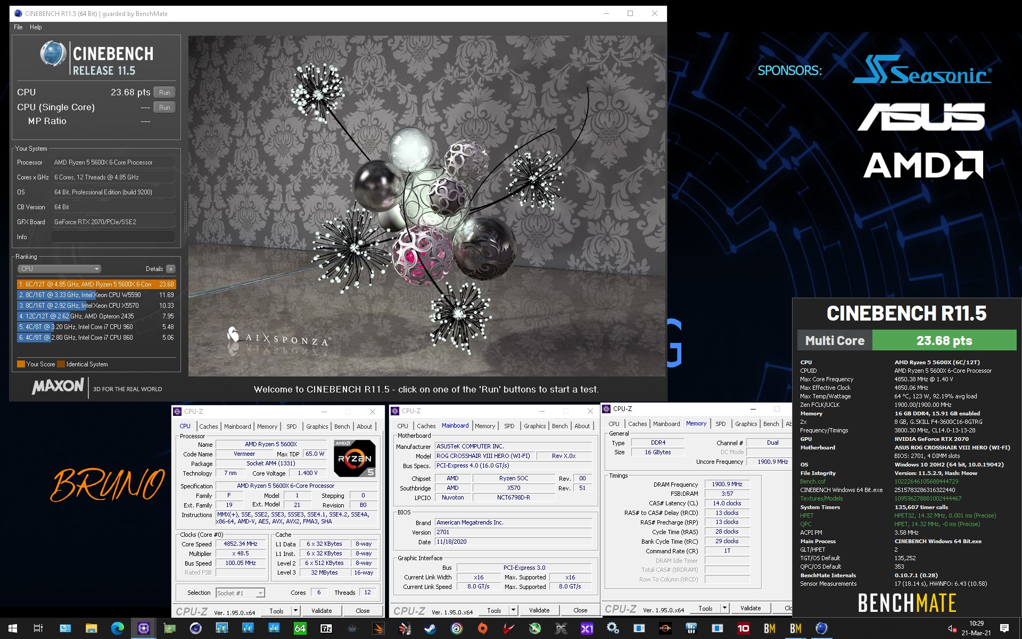Click Validate in the first CPU-Z window

pyautogui.click(x=322, y=611)
